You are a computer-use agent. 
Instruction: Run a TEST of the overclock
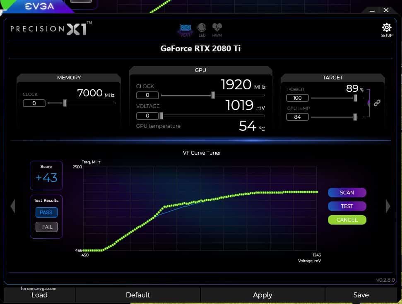coord(347,206)
